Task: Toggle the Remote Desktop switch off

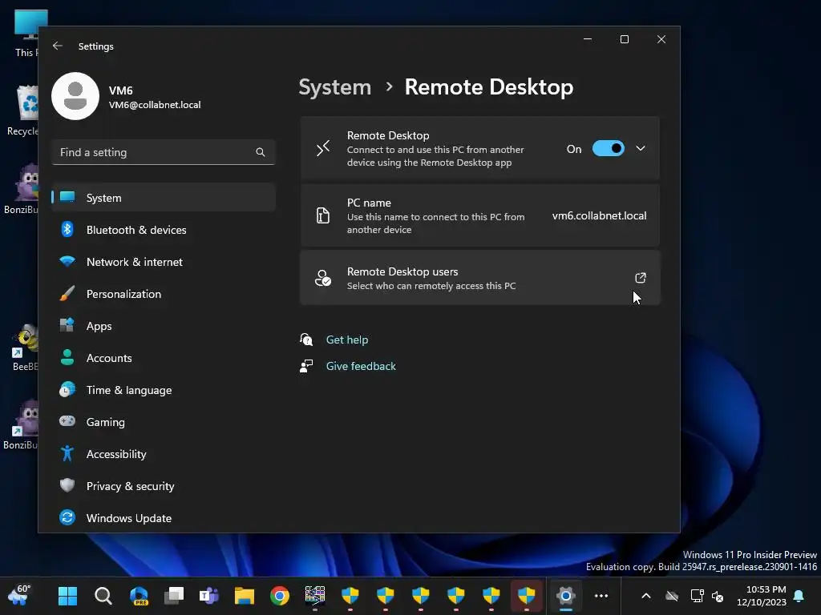Action: click(x=608, y=148)
